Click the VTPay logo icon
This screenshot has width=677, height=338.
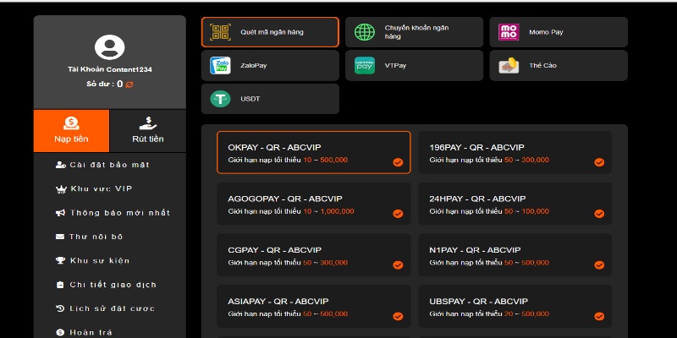tap(365, 66)
